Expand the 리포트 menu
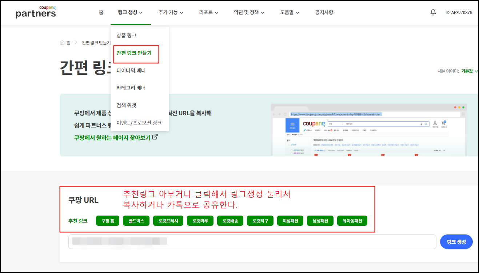The height and width of the screenshot is (273, 479). [x=209, y=12]
